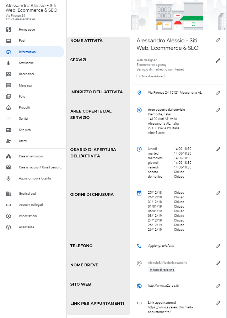The width and height of the screenshot is (227, 318).
Task: Select the Informazioni menu item
Action: (32, 52)
